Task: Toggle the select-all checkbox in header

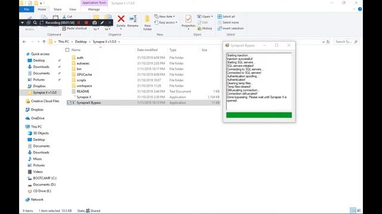Action: [67, 50]
